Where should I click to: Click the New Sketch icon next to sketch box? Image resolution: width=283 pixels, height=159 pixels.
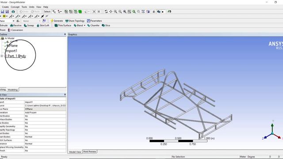(x=44, y=21)
